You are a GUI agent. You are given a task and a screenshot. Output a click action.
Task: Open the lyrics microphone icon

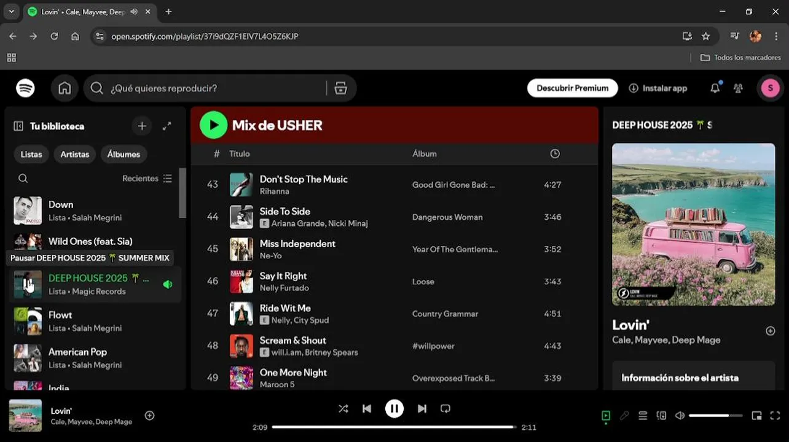click(x=624, y=416)
